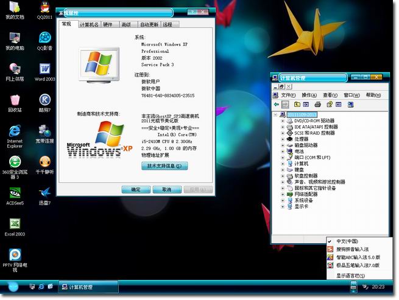Image resolution: width=399 pixels, height=300 pixels.
Task: Open the 迅雷7 desktop icon
Action: [45, 196]
